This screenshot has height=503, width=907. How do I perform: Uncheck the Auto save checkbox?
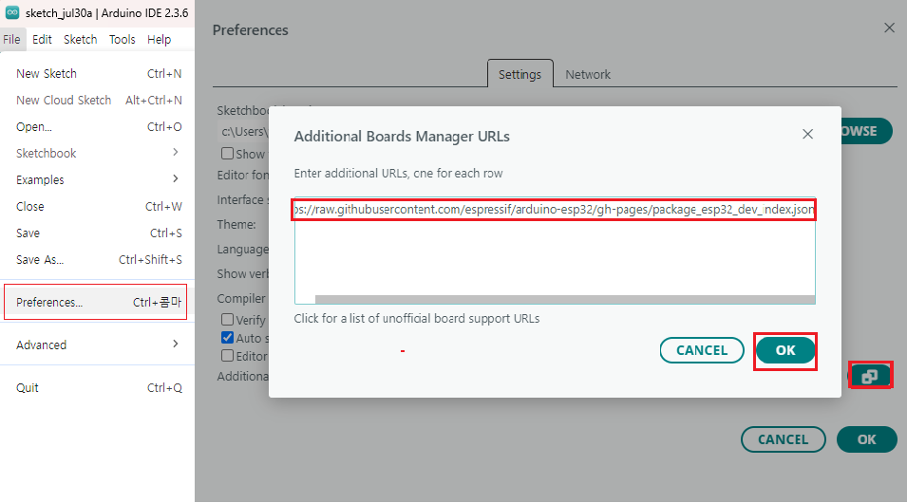coord(227,338)
